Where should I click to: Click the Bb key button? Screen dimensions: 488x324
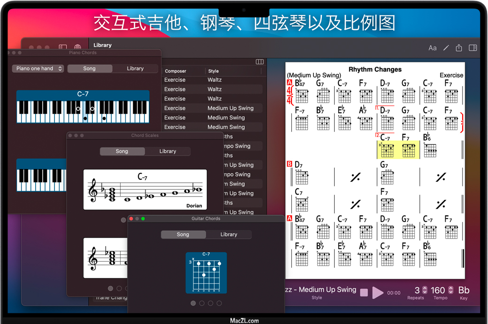point(464,290)
